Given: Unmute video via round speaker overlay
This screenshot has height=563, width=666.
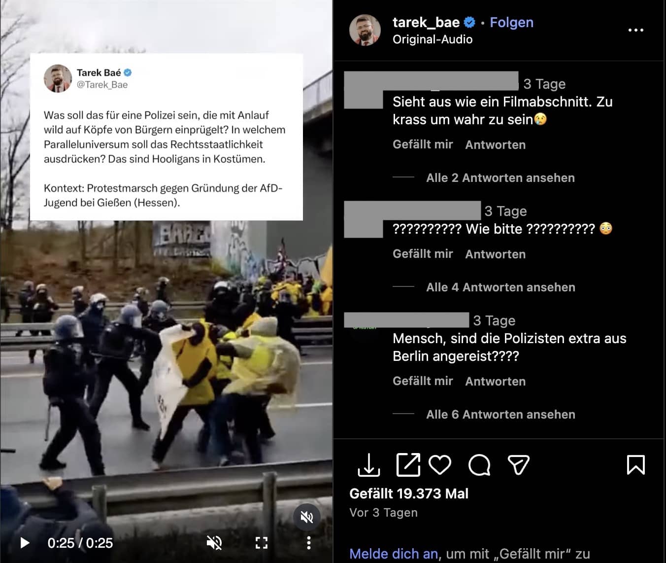Looking at the screenshot, I should point(307,517).
